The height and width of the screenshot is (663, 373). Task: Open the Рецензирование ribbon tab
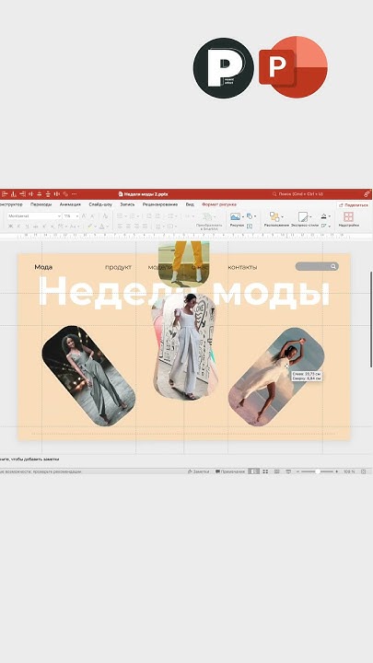(x=160, y=204)
